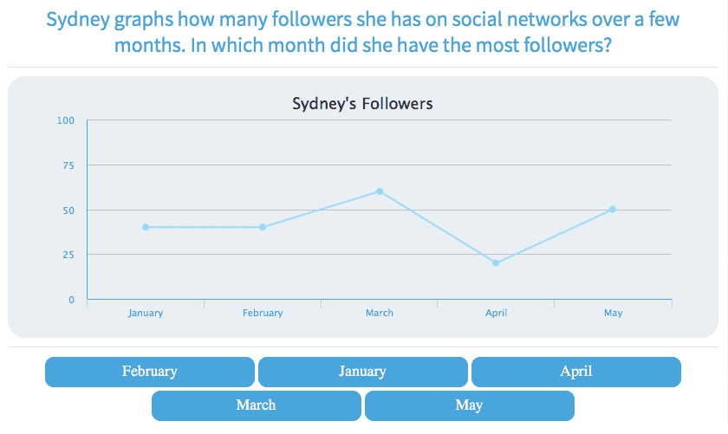Click the February data point marker
Screen dimensions: 728x434
tap(263, 227)
